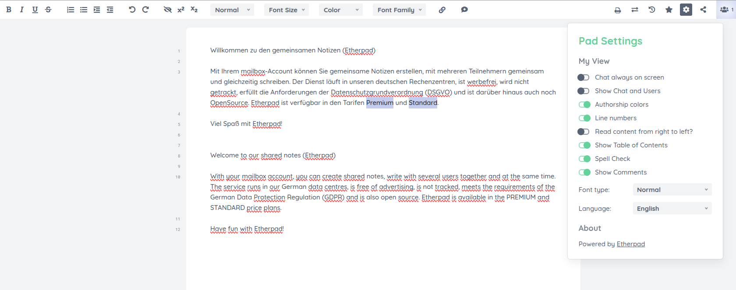The height and width of the screenshot is (290, 736).
Task: Add a comment with speech bubble icon
Action: (x=464, y=10)
